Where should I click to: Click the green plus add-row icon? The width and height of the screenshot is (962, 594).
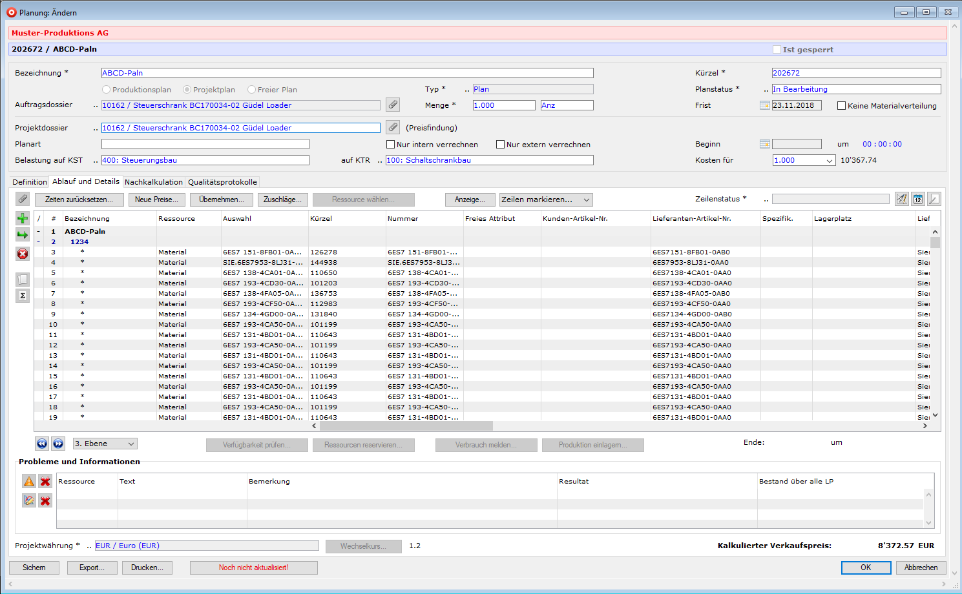[x=23, y=218]
